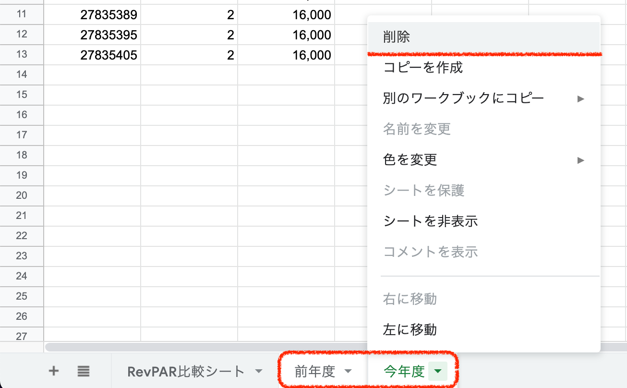
Task: Open the 今年度 tab dropdown arrow
Action: click(x=437, y=371)
